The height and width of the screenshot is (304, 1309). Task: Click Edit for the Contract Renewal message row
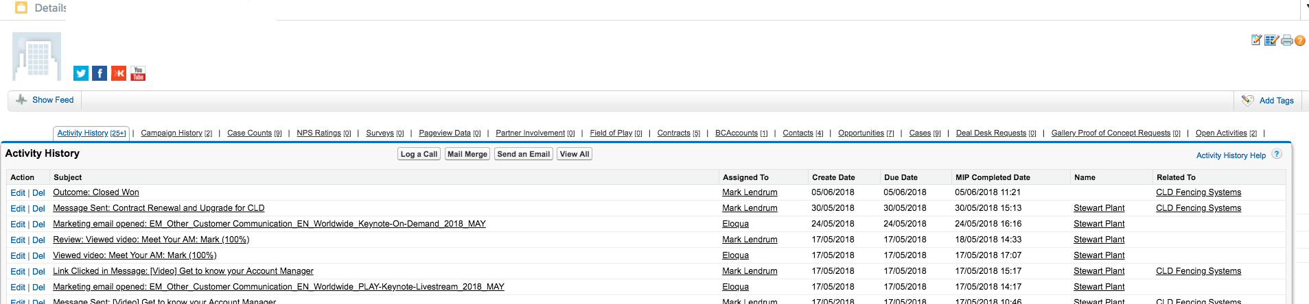18,209
